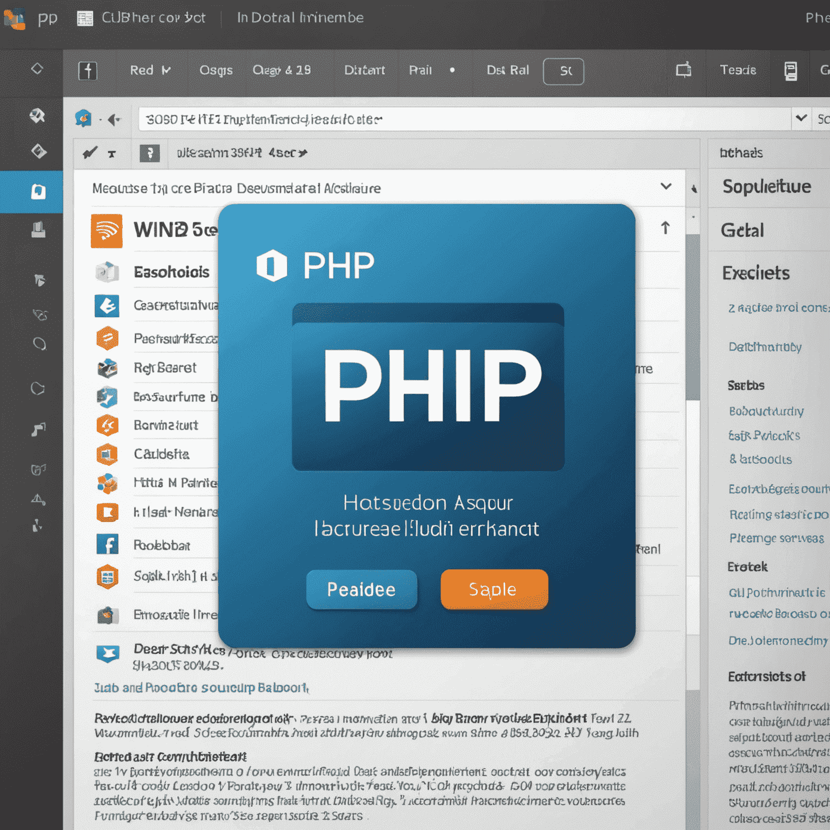Screen dimensions: 830x830
Task: Click the blue icon beside Caaertsuraivua
Action: point(107,306)
